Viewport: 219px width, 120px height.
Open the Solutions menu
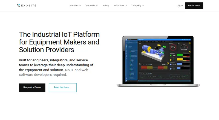click(90, 5)
